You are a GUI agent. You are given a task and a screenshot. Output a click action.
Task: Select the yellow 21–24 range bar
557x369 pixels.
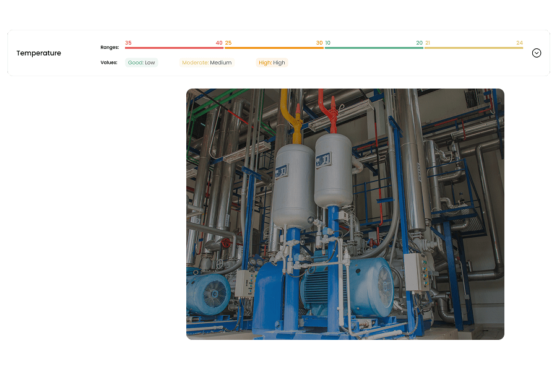(x=473, y=48)
